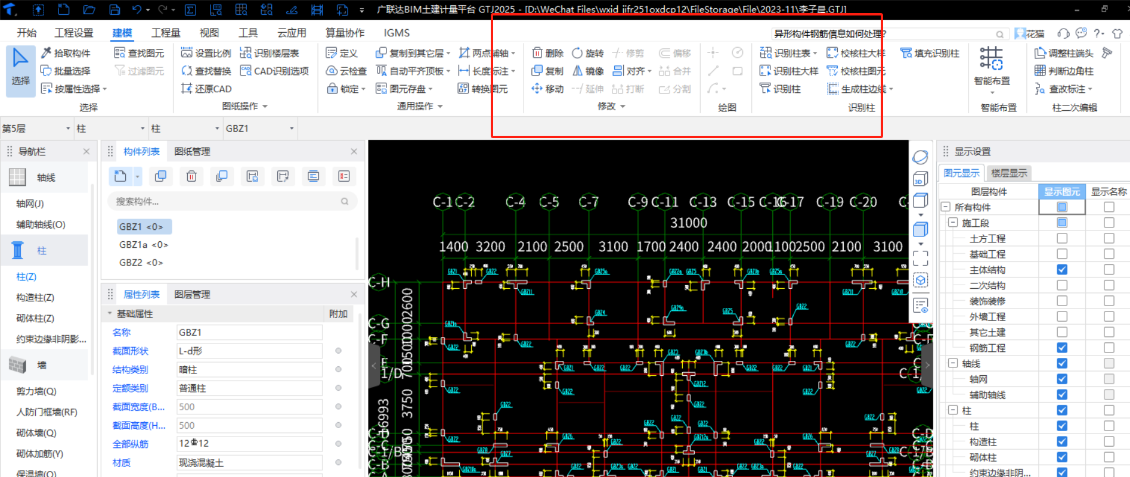Open 按属性选择 dropdown arrow
The width and height of the screenshot is (1130, 477).
(x=105, y=89)
